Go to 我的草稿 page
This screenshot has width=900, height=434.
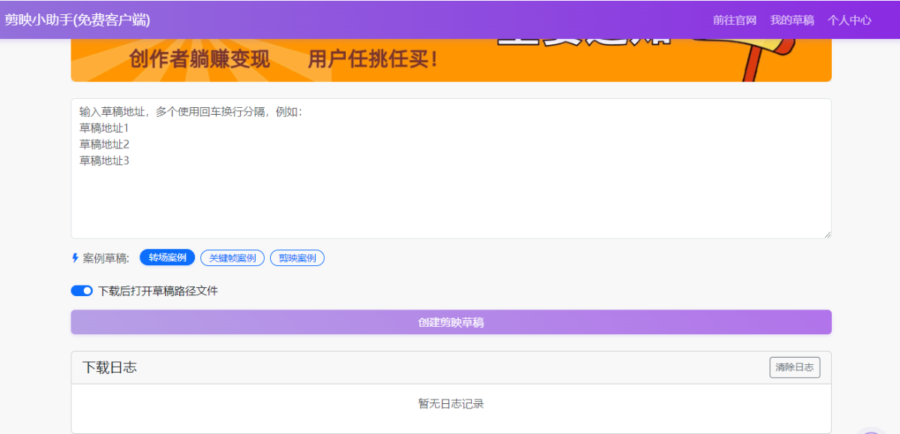point(792,20)
